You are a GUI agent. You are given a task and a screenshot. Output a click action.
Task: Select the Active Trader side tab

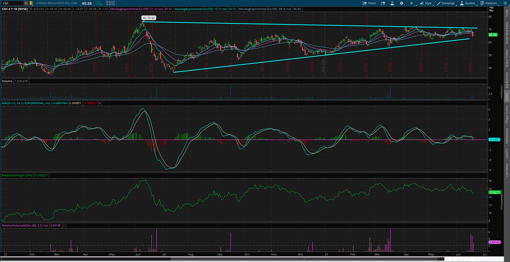[x=506, y=58]
